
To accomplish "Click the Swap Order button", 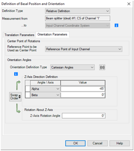I will pos(15,97).
